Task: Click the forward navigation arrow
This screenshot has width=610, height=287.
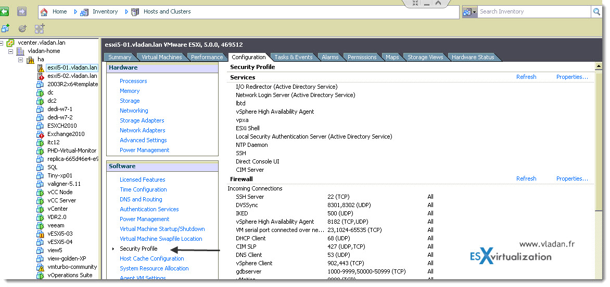Action: click(x=22, y=11)
